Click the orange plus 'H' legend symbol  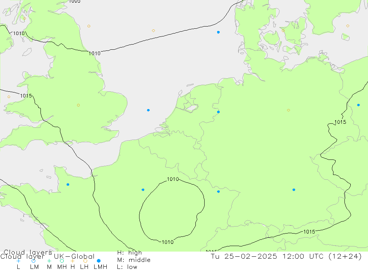click(72, 261)
